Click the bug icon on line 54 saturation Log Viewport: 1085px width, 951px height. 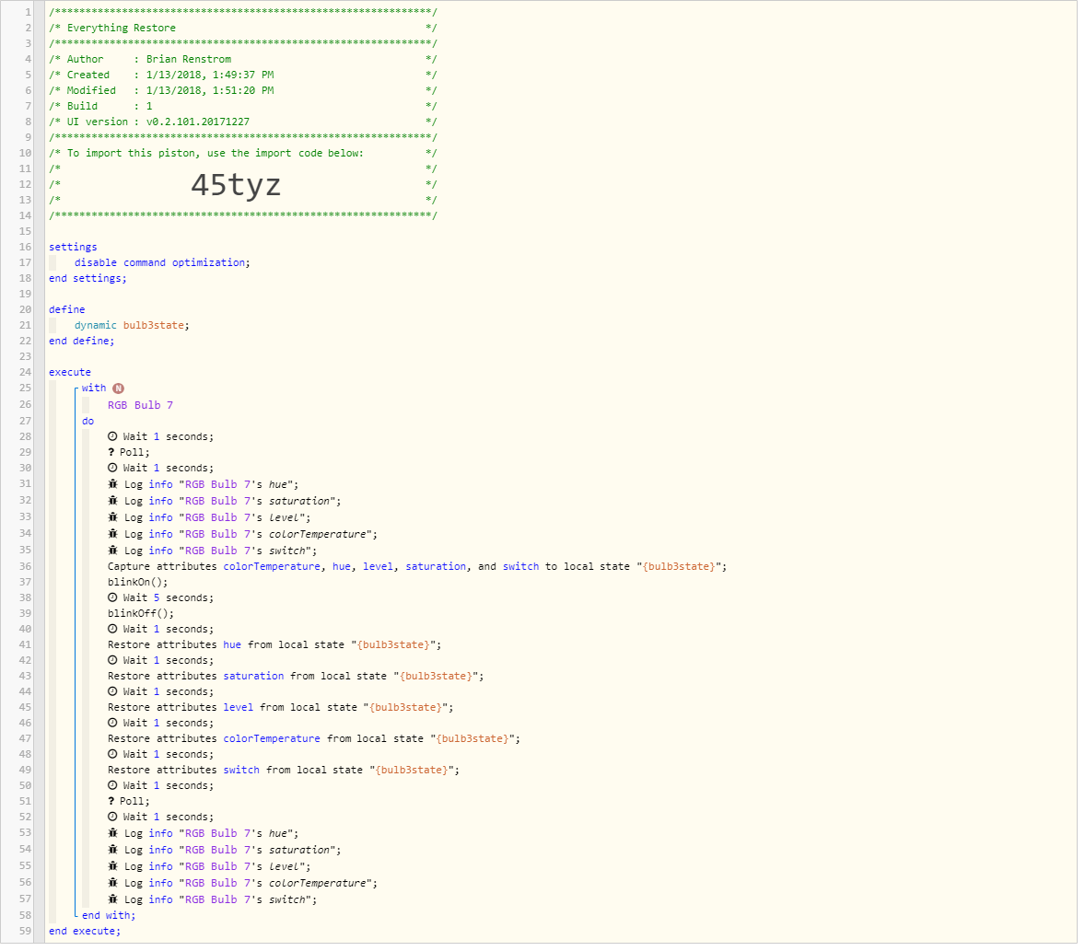pyautogui.click(x=112, y=850)
